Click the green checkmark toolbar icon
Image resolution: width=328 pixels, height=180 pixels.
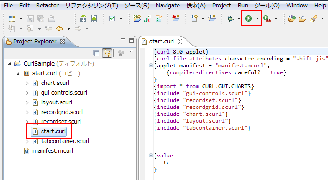(112, 18)
